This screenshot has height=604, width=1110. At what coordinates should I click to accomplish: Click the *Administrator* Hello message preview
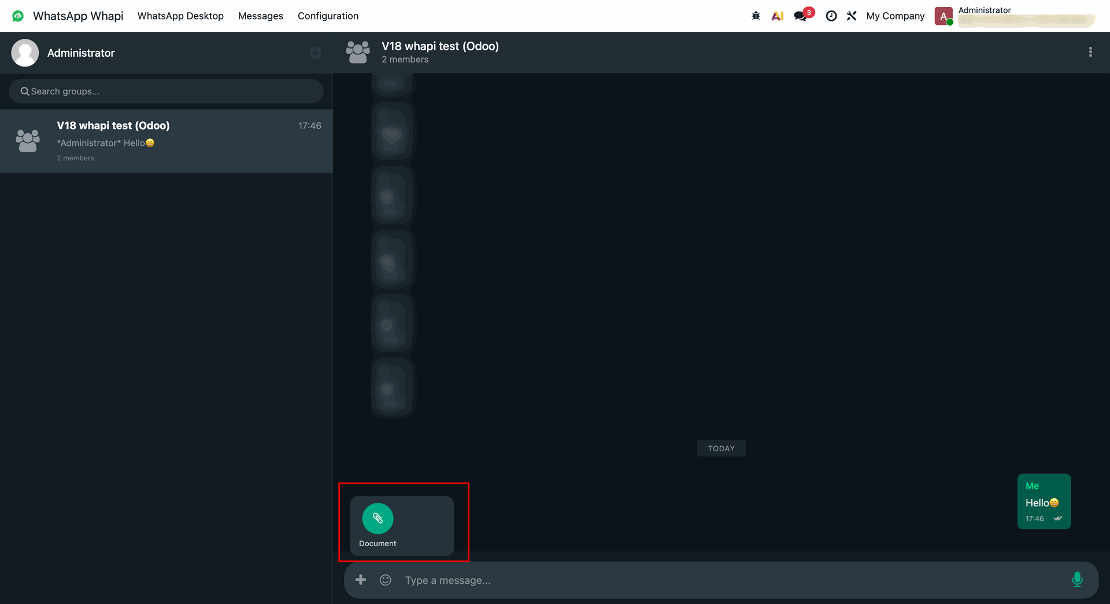(x=106, y=143)
